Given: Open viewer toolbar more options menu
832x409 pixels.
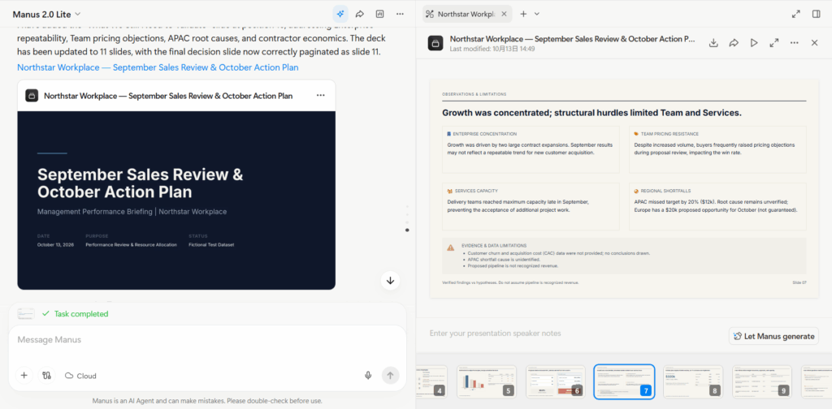Looking at the screenshot, I should [795, 43].
